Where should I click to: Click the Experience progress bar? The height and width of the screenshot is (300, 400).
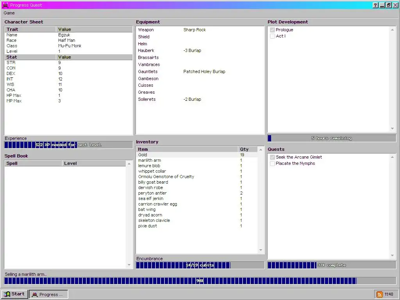click(68, 145)
